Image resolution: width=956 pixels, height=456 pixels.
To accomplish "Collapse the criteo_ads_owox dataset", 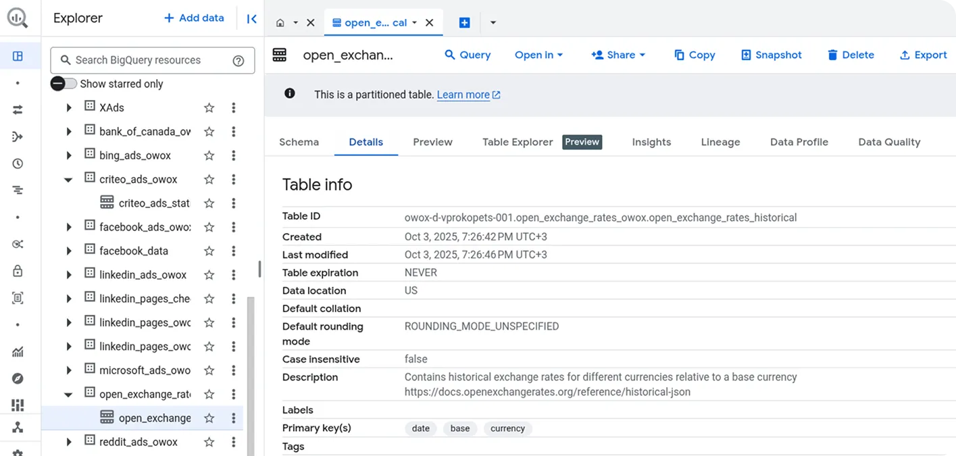I will point(69,180).
